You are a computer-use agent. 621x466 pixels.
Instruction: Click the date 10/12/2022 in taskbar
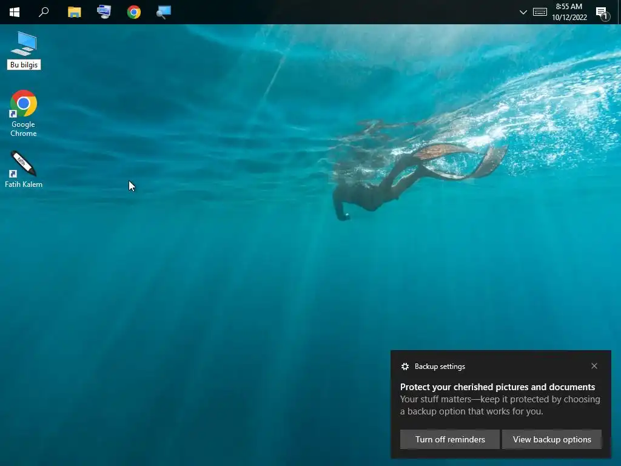(569, 18)
